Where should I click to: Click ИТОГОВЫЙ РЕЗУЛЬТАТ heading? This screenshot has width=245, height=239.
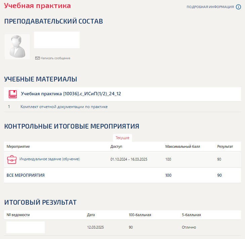coord(40,202)
